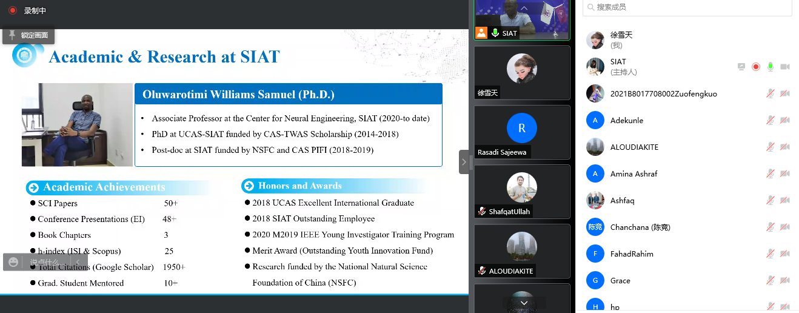Select participant Adekunle

click(687, 120)
